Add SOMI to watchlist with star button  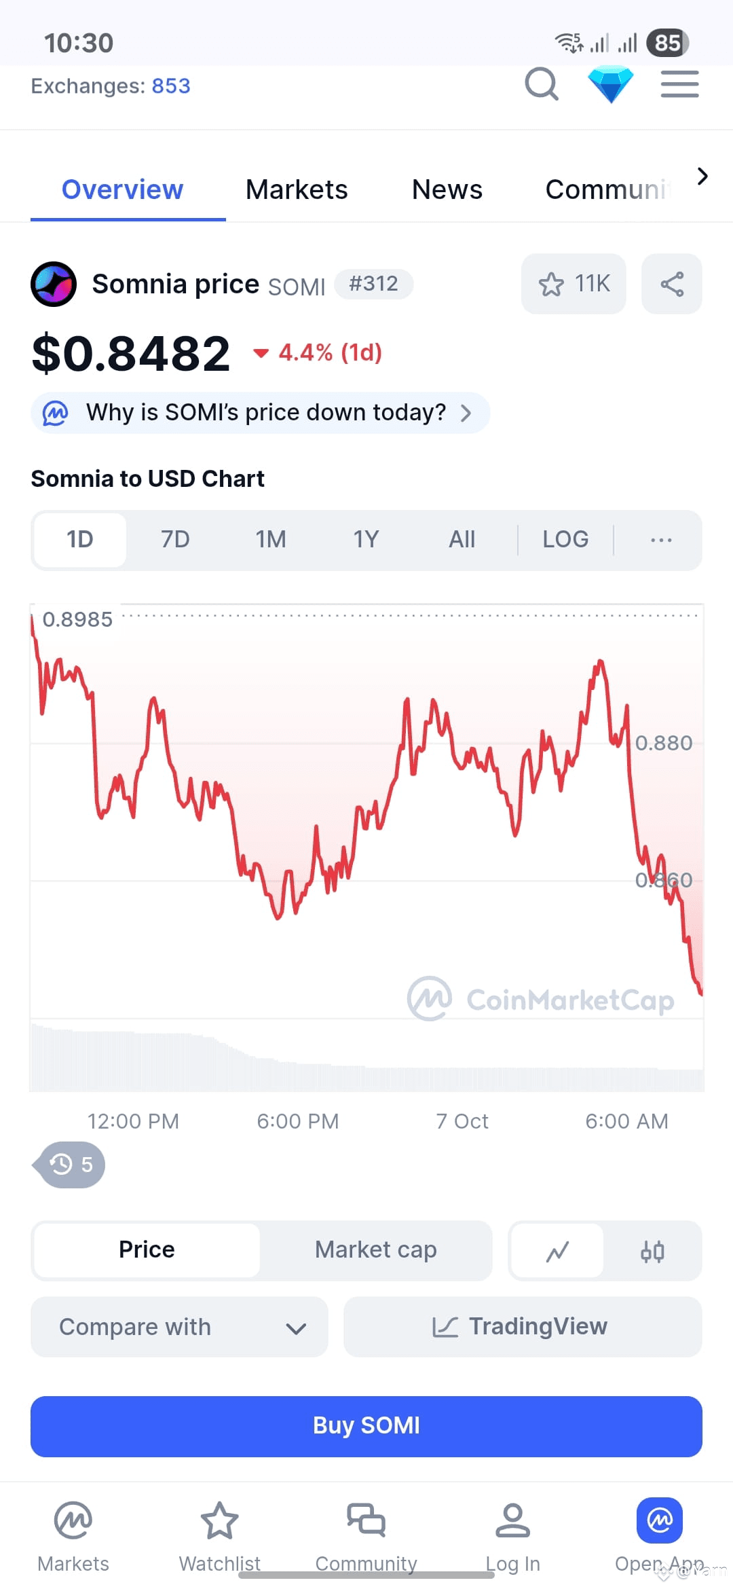click(x=574, y=284)
